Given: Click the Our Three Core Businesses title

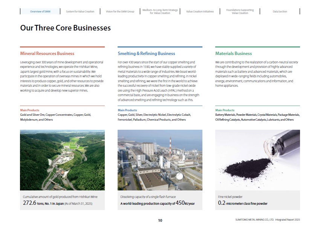Looking at the screenshot, I should tap(65, 28).
